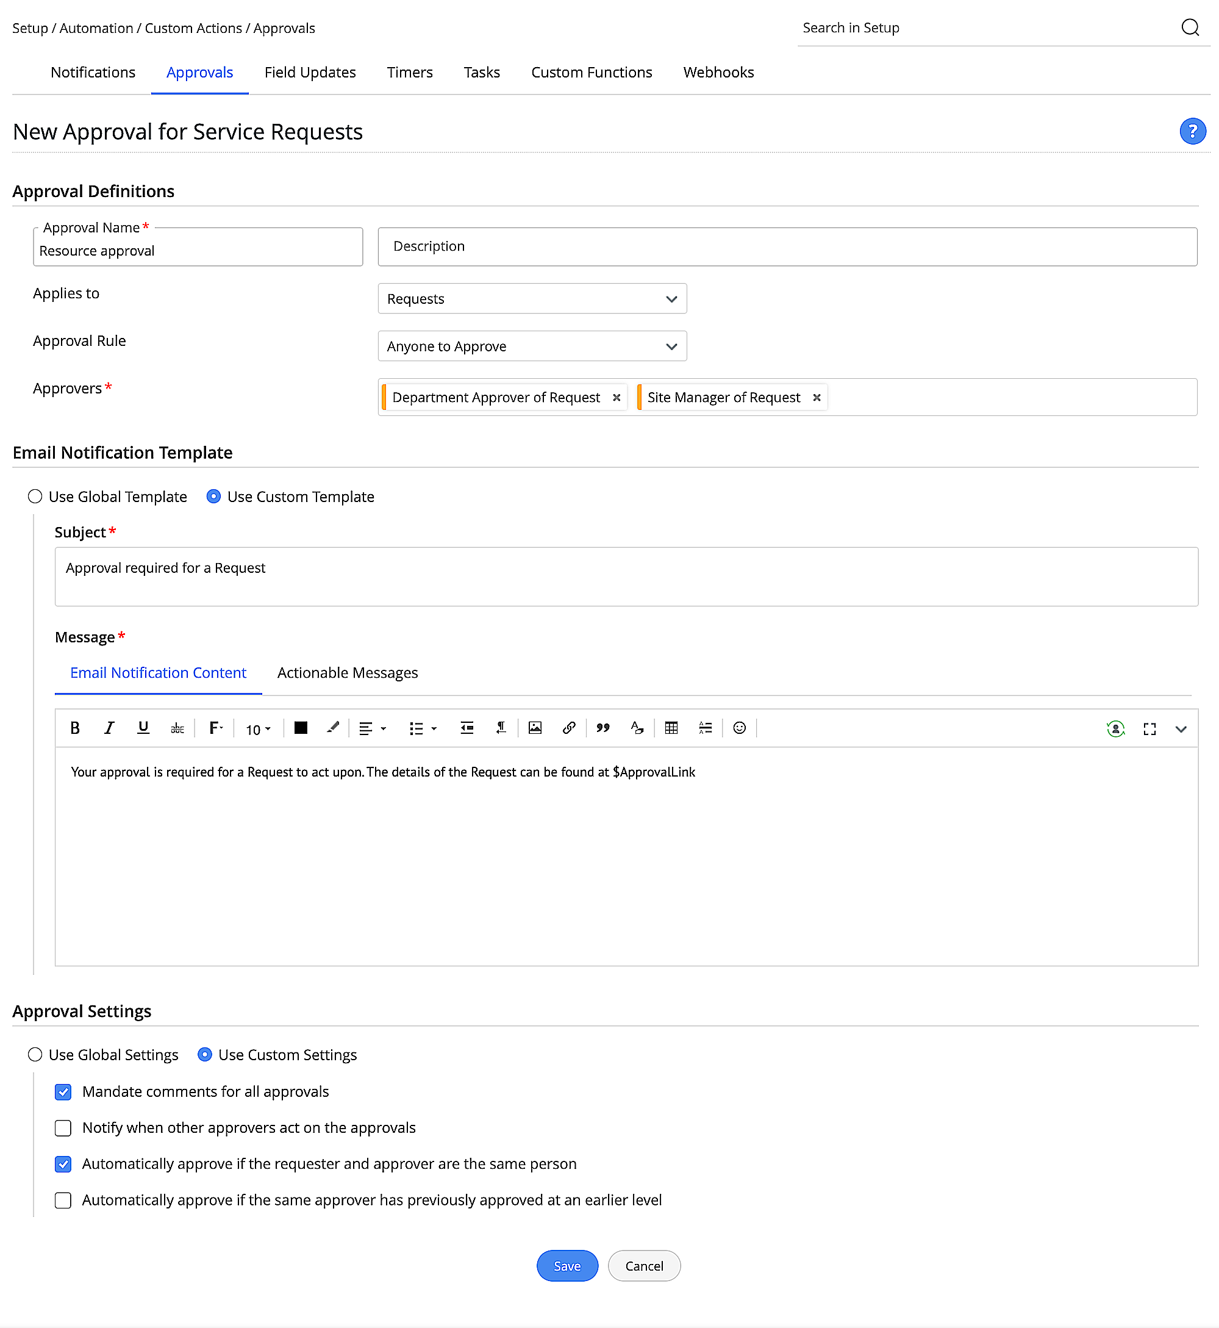Toggle bold formatting in the message editor
Viewport: 1219px width, 1328px height.
(74, 728)
